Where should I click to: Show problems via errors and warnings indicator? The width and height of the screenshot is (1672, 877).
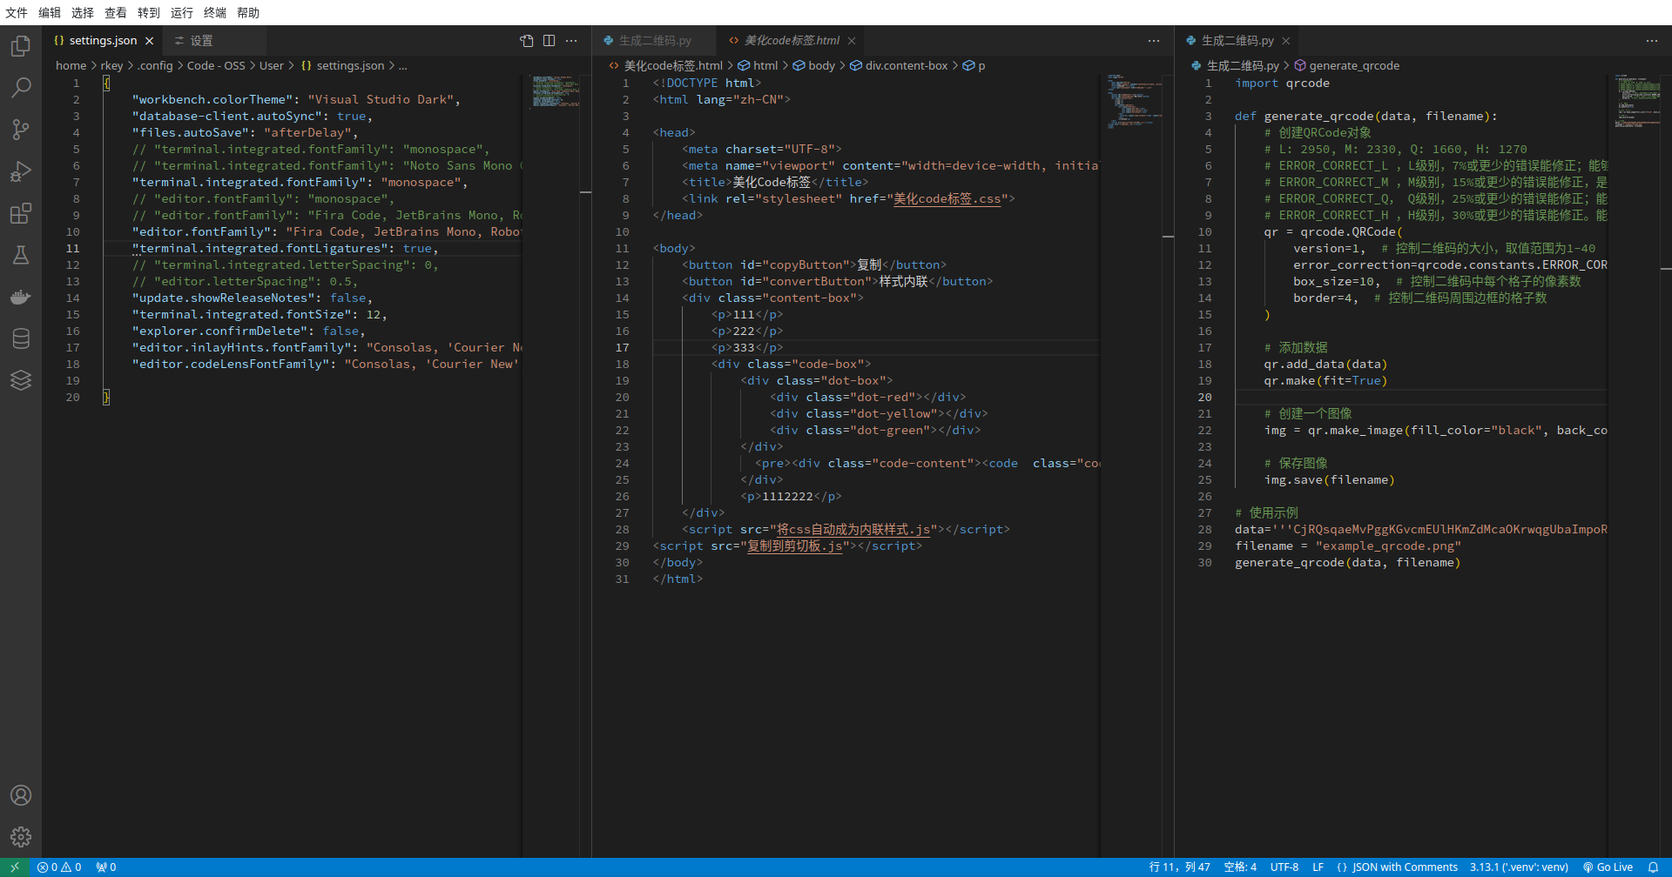pos(59,867)
